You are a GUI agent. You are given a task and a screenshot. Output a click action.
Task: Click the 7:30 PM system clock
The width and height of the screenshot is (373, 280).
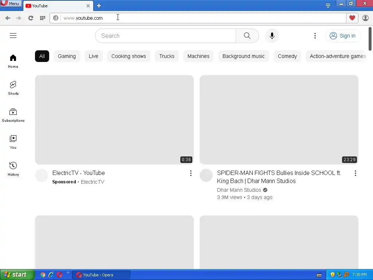click(x=360, y=275)
